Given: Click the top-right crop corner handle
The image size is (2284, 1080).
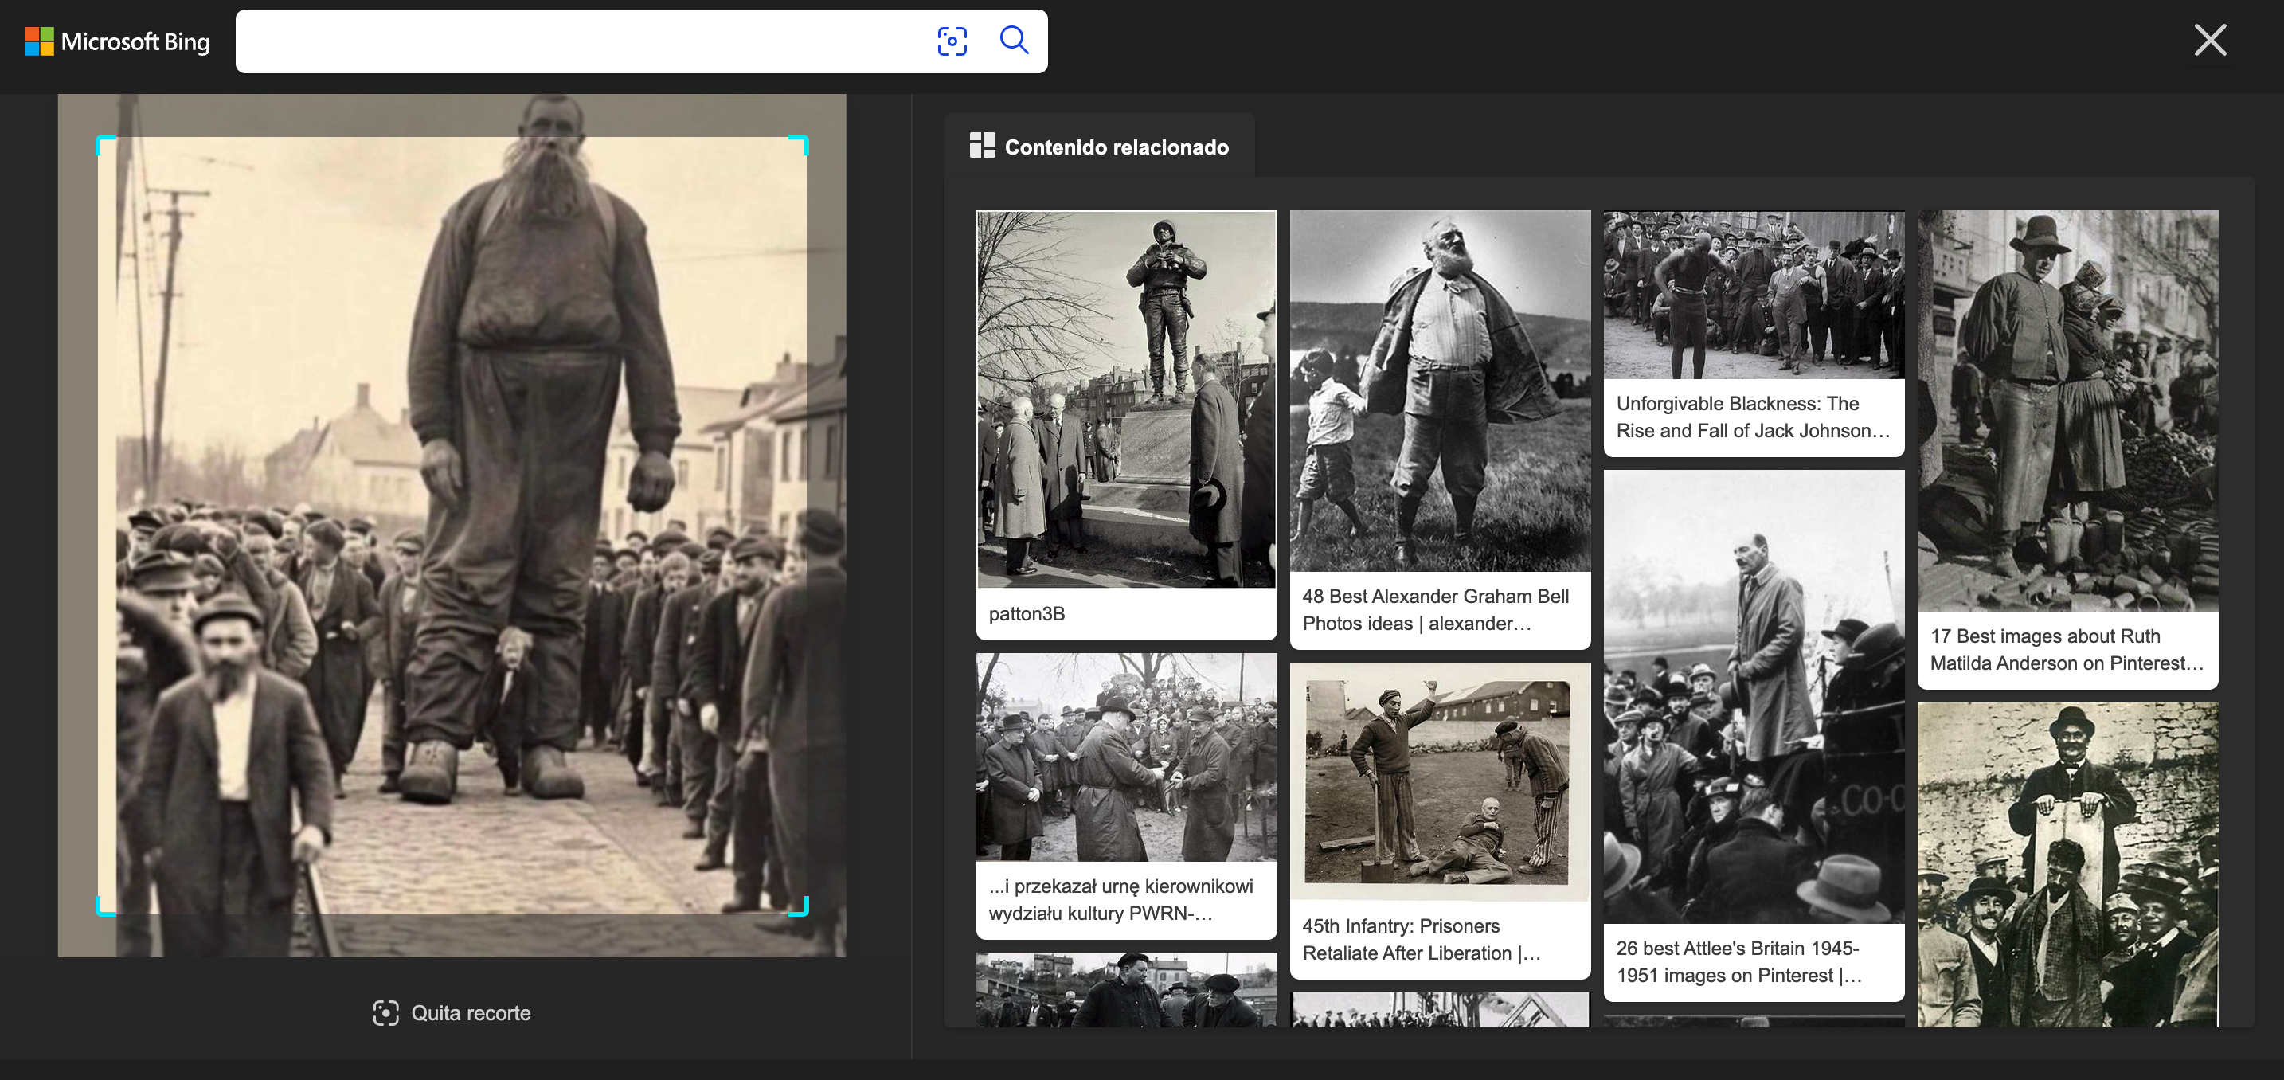Looking at the screenshot, I should coord(803,141).
